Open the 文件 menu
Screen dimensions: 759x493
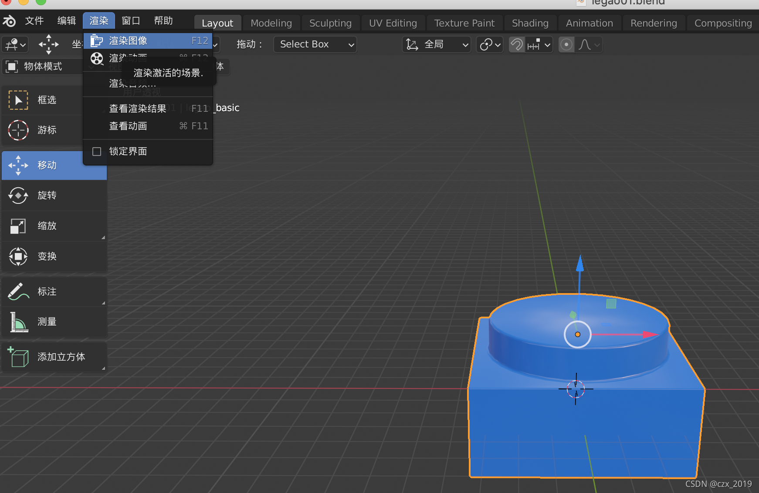pyautogui.click(x=34, y=21)
